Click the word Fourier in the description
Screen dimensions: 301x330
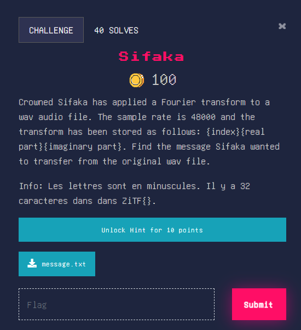click(x=178, y=103)
